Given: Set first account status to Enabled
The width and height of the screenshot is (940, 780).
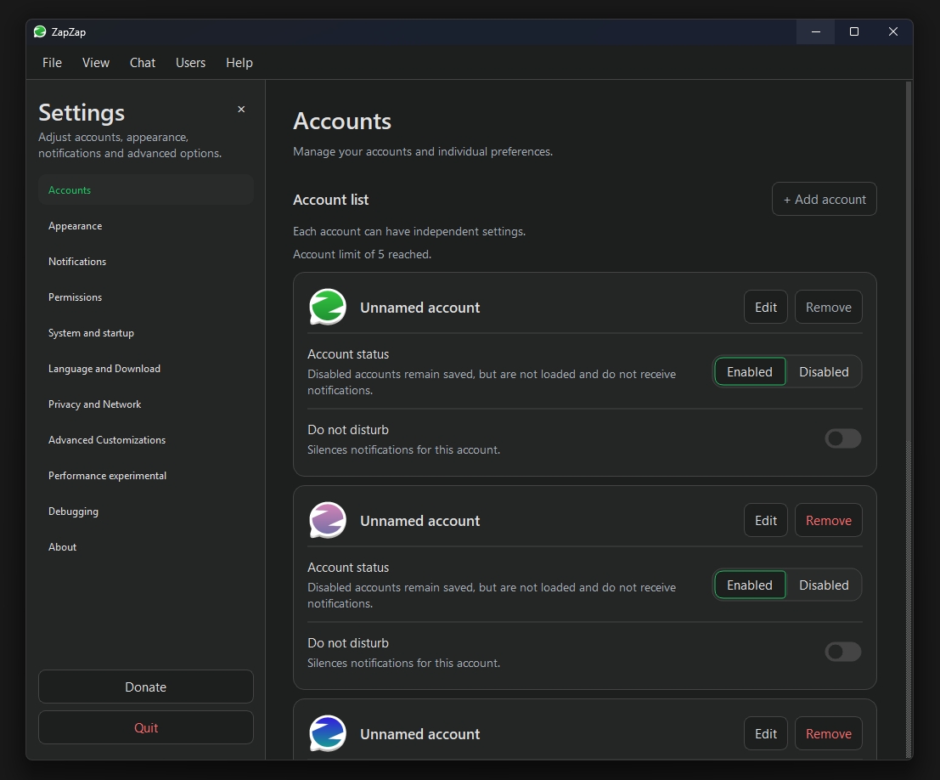Looking at the screenshot, I should point(749,372).
